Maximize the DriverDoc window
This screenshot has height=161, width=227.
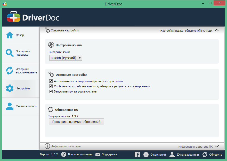tap(210, 3)
